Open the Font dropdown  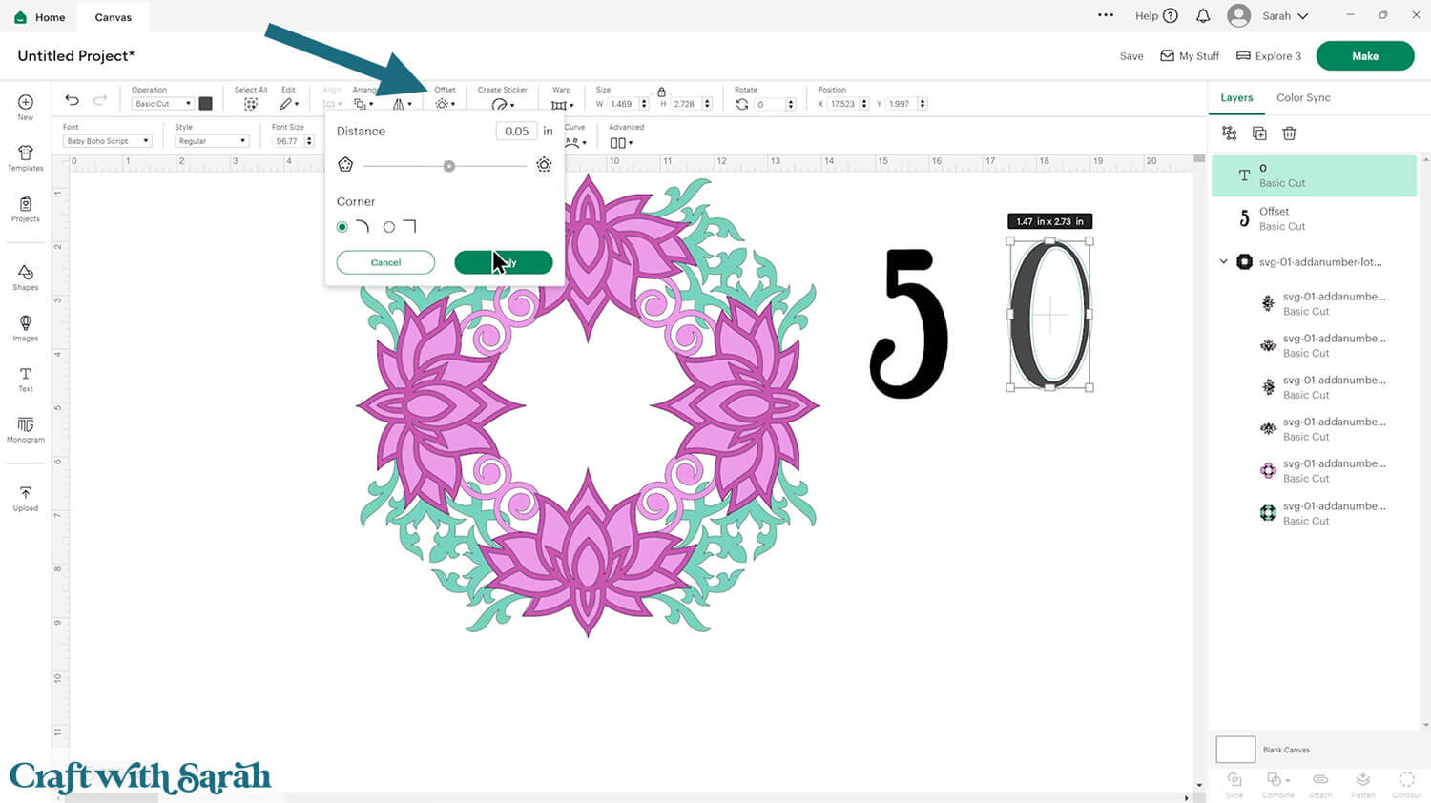[107, 141]
